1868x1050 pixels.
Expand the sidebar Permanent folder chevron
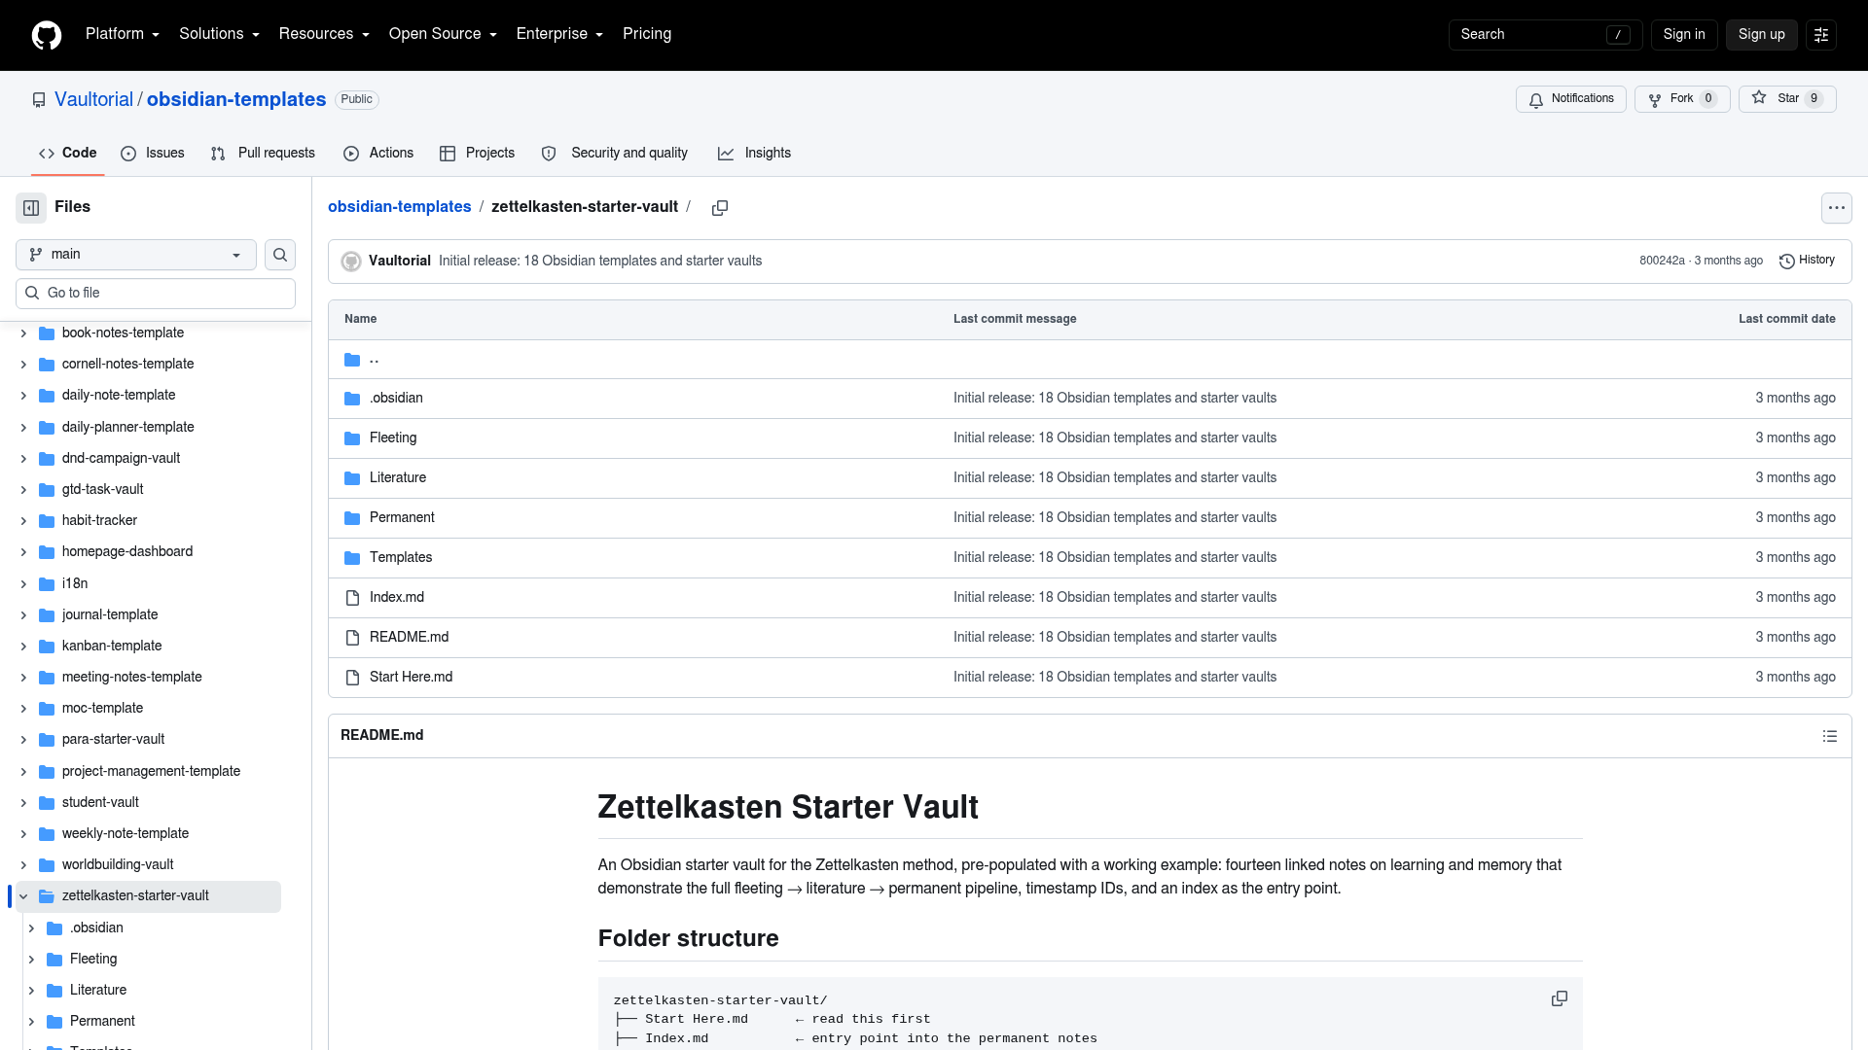tap(31, 1022)
